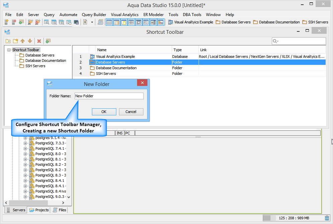Click the Folder Name text field
The height and width of the screenshot is (224, 333).
(x=109, y=96)
